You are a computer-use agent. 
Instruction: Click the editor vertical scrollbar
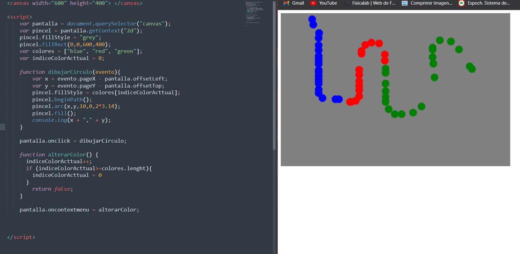tap(274, 75)
